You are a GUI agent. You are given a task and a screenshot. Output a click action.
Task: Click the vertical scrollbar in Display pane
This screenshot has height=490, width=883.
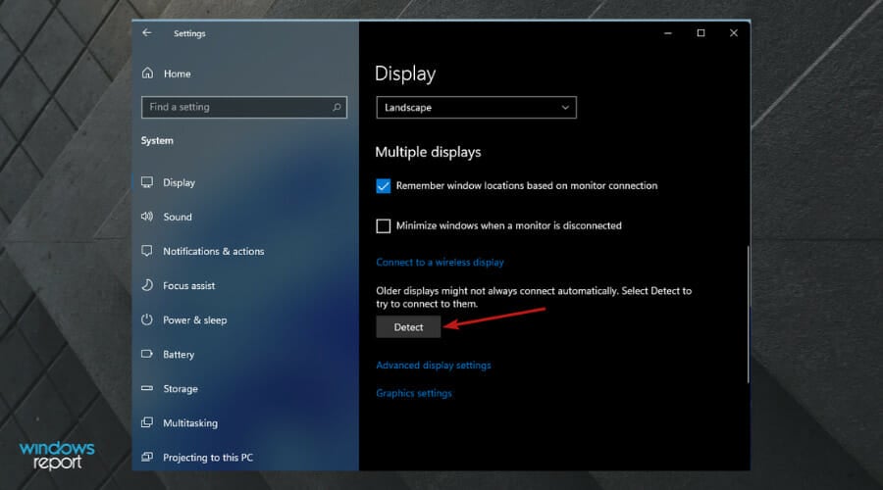[748, 314]
